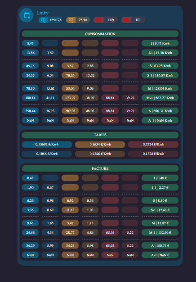Screen dimensions: 196x282
Task: Click the 0.7324 €/Kwh red tariff chip
Action: point(153,145)
